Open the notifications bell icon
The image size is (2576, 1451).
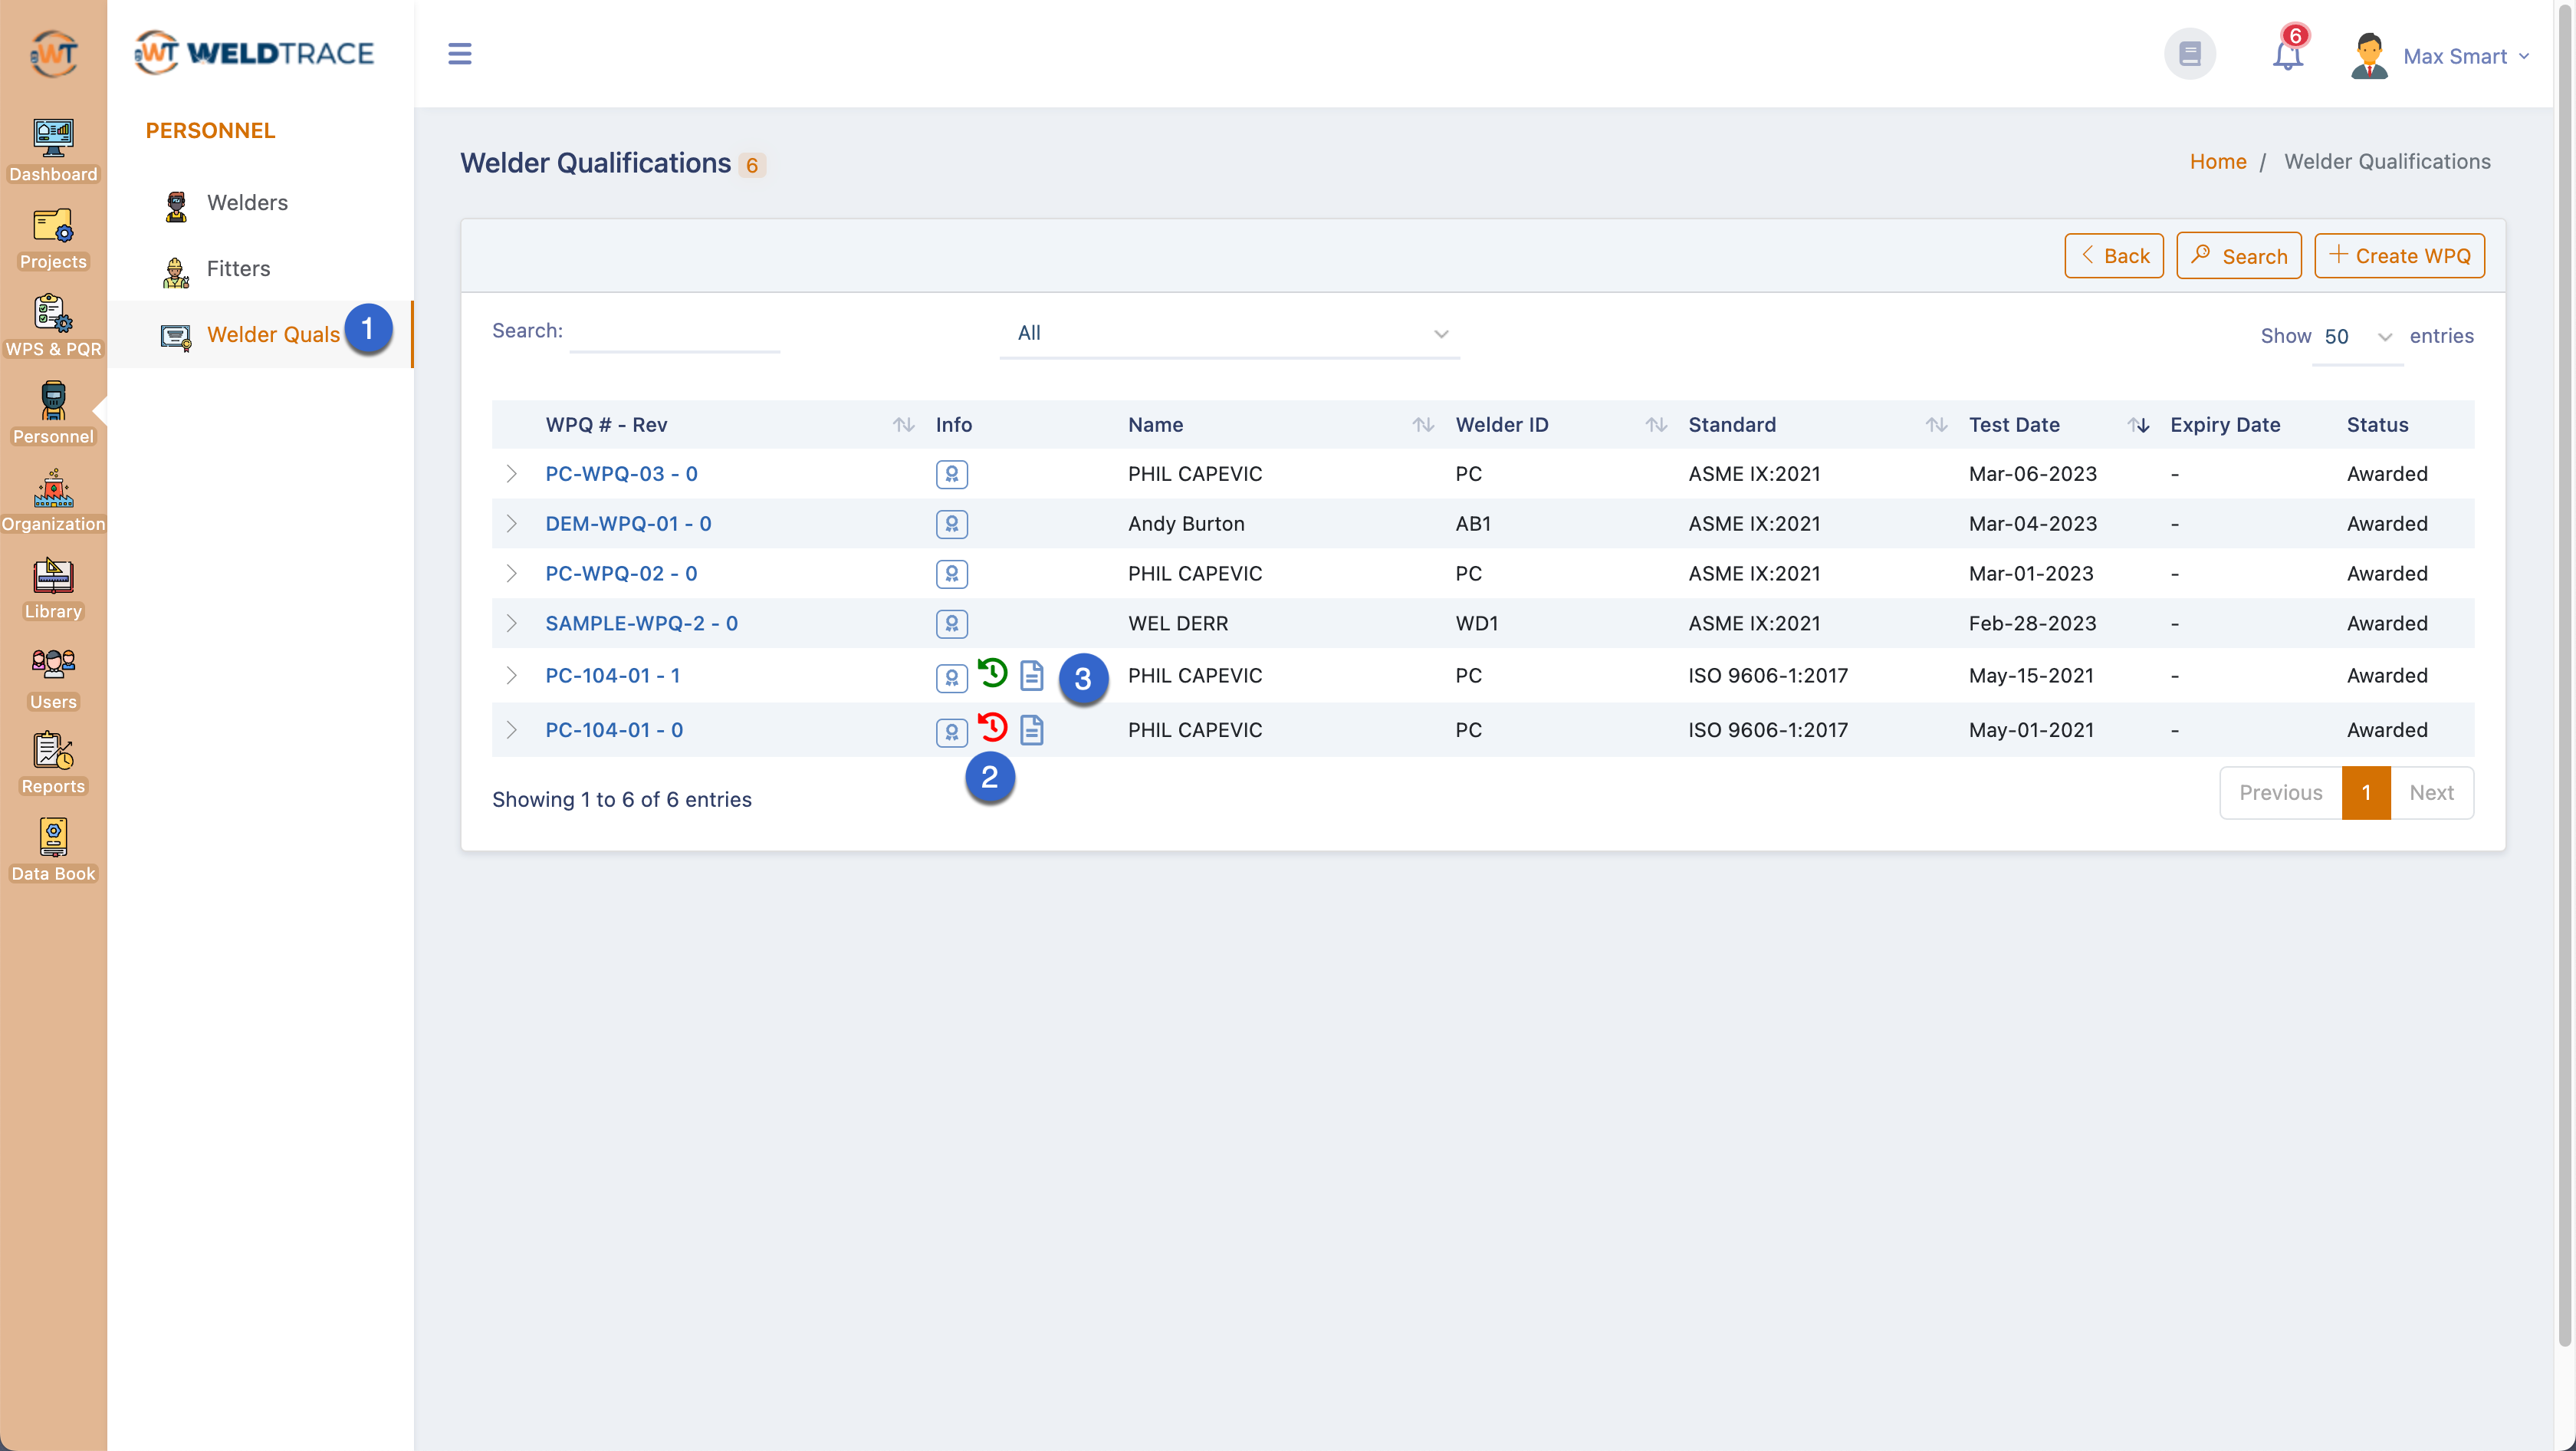point(2287,54)
